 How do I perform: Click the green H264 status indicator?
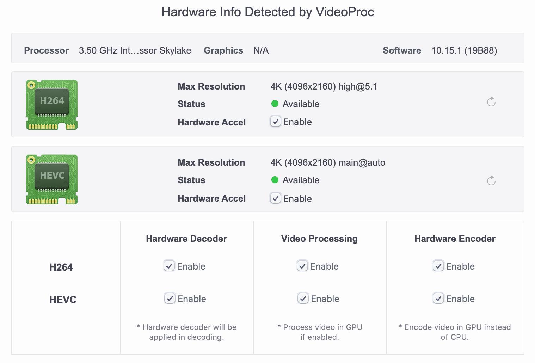[275, 104]
